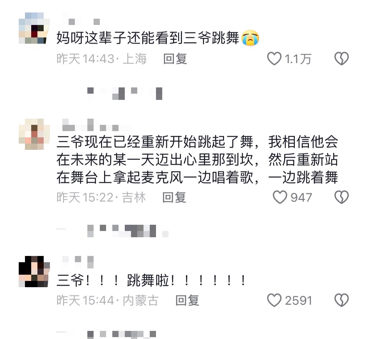Tap the first commenter's username
365x339 pixels.
pyautogui.click(x=81, y=20)
